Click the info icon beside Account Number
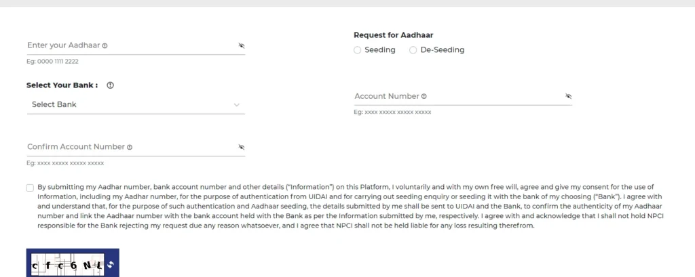The height and width of the screenshot is (277, 695). pos(424,96)
